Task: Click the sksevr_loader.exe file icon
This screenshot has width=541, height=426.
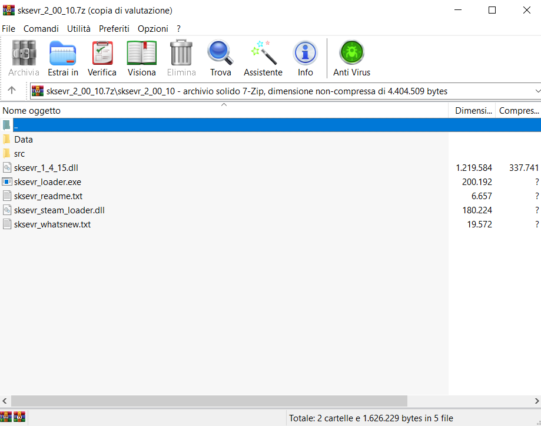Action: click(7, 181)
